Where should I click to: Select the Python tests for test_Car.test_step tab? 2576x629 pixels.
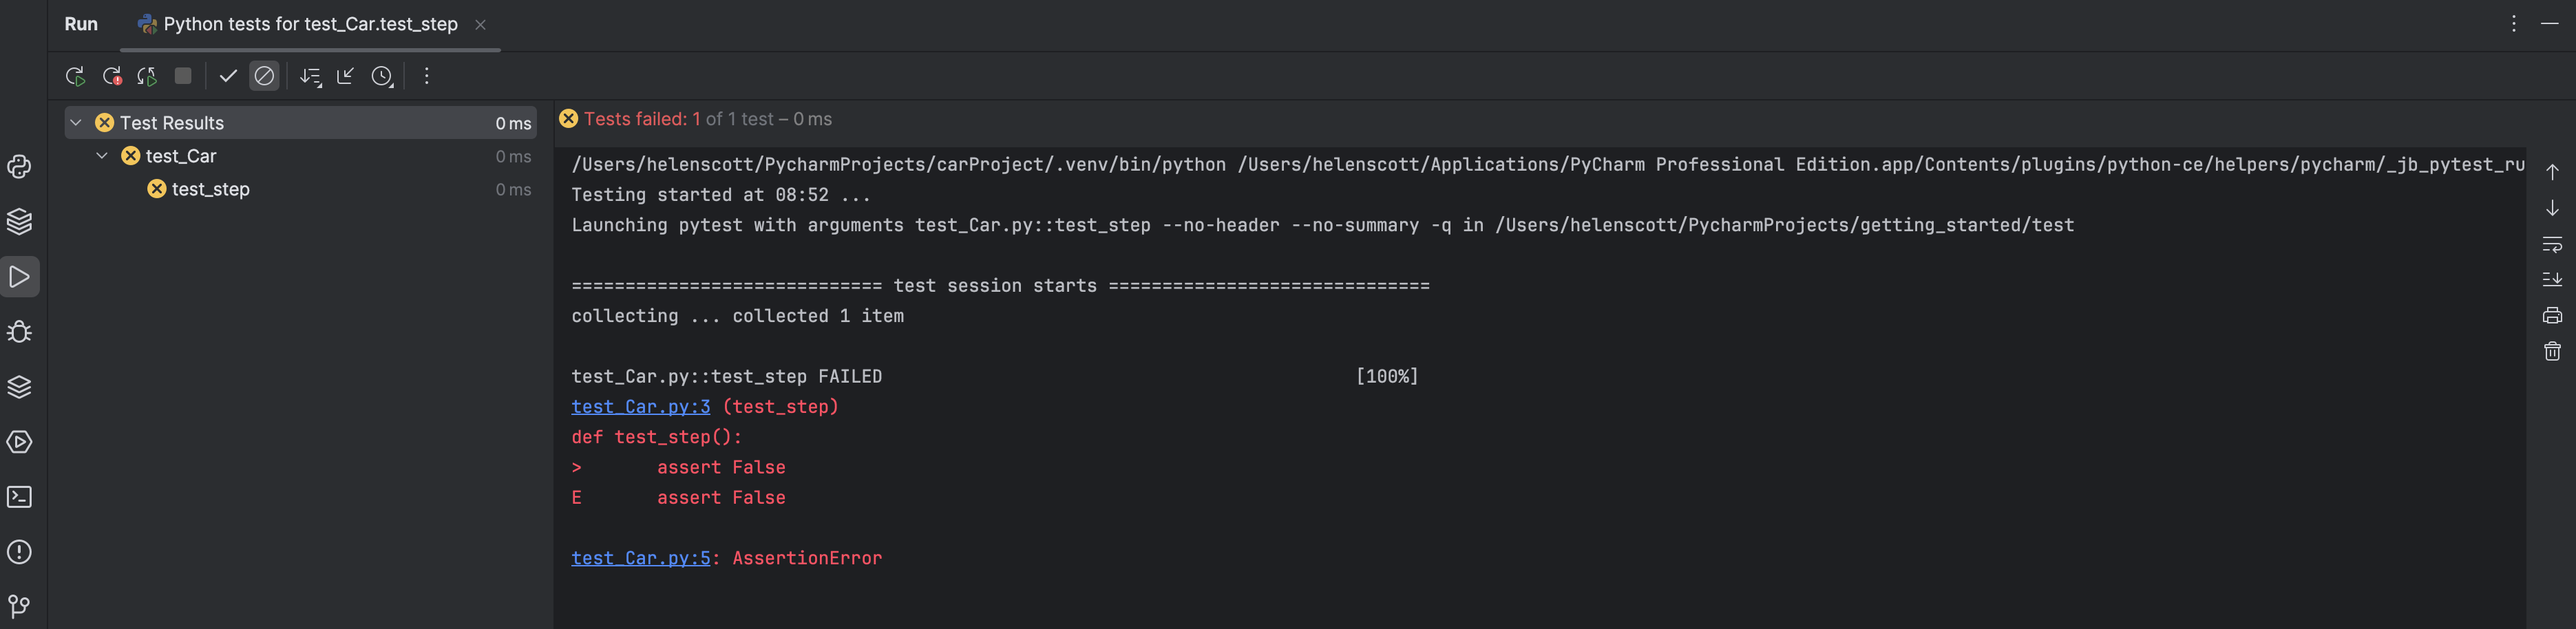[x=300, y=24]
